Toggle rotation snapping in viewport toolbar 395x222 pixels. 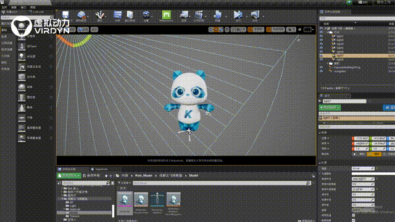click(249, 30)
